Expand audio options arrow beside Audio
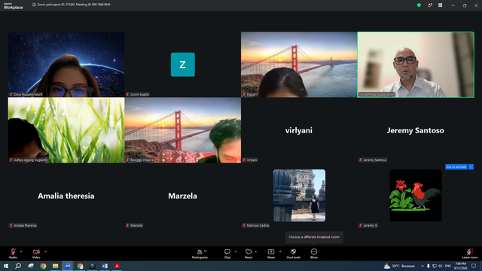This screenshot has width=482, height=271. [21, 251]
